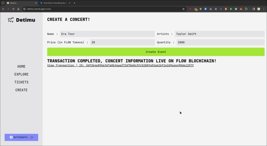Click the Price in FLOW Tokens field
The width and height of the screenshot is (267, 146).
[x=123, y=42]
